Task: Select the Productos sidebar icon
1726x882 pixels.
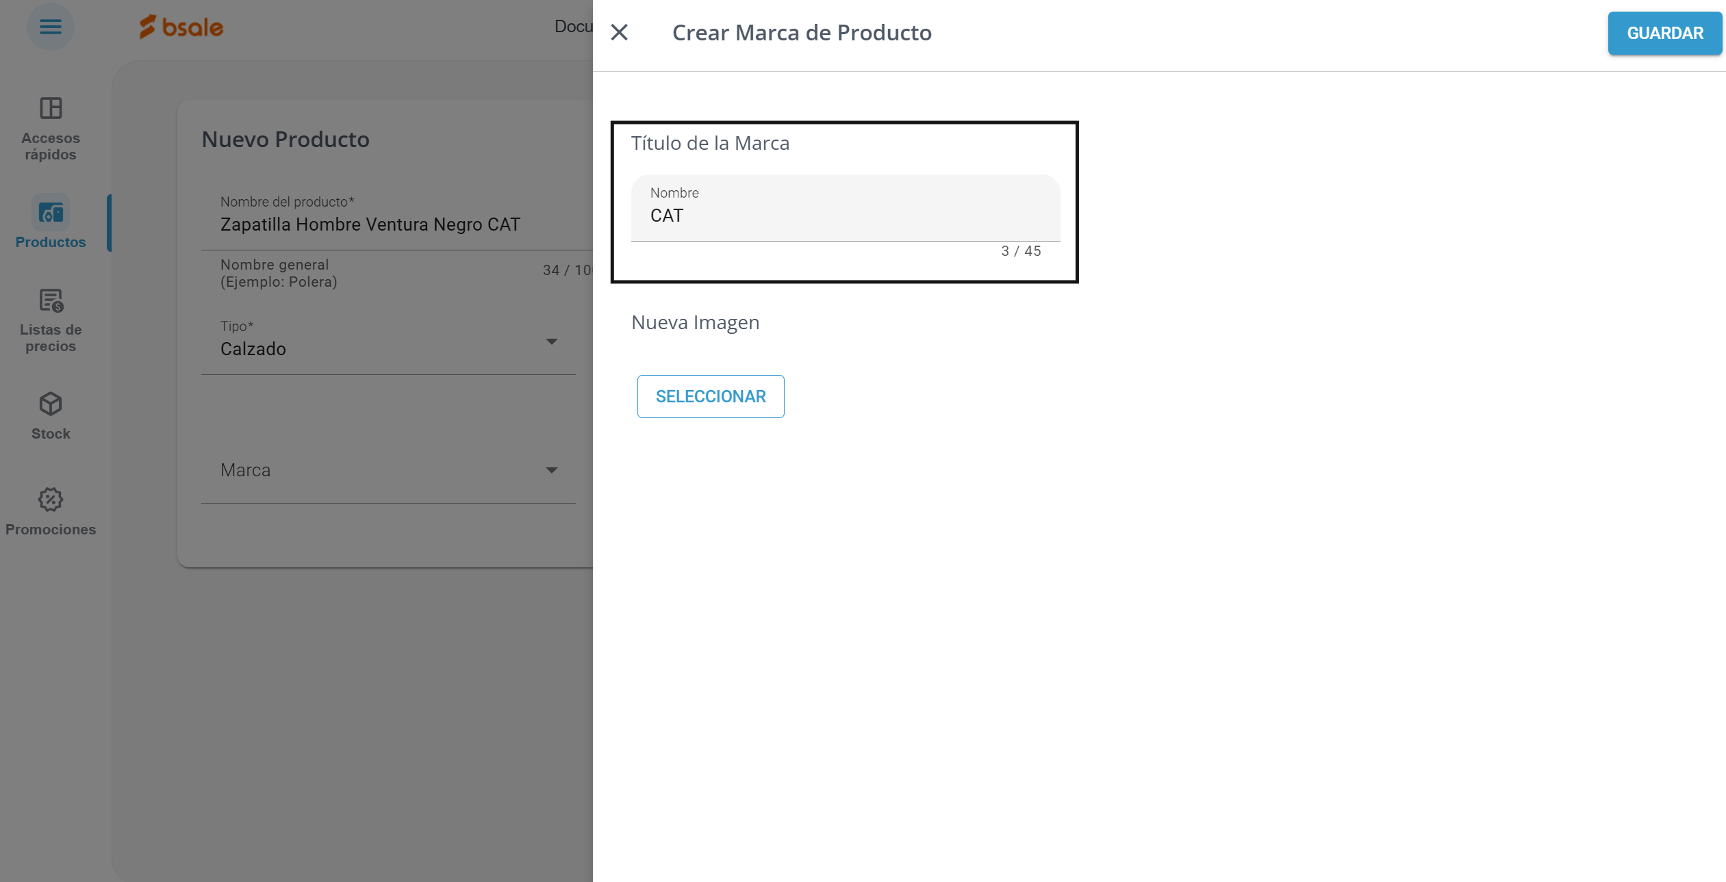Action: pos(51,213)
